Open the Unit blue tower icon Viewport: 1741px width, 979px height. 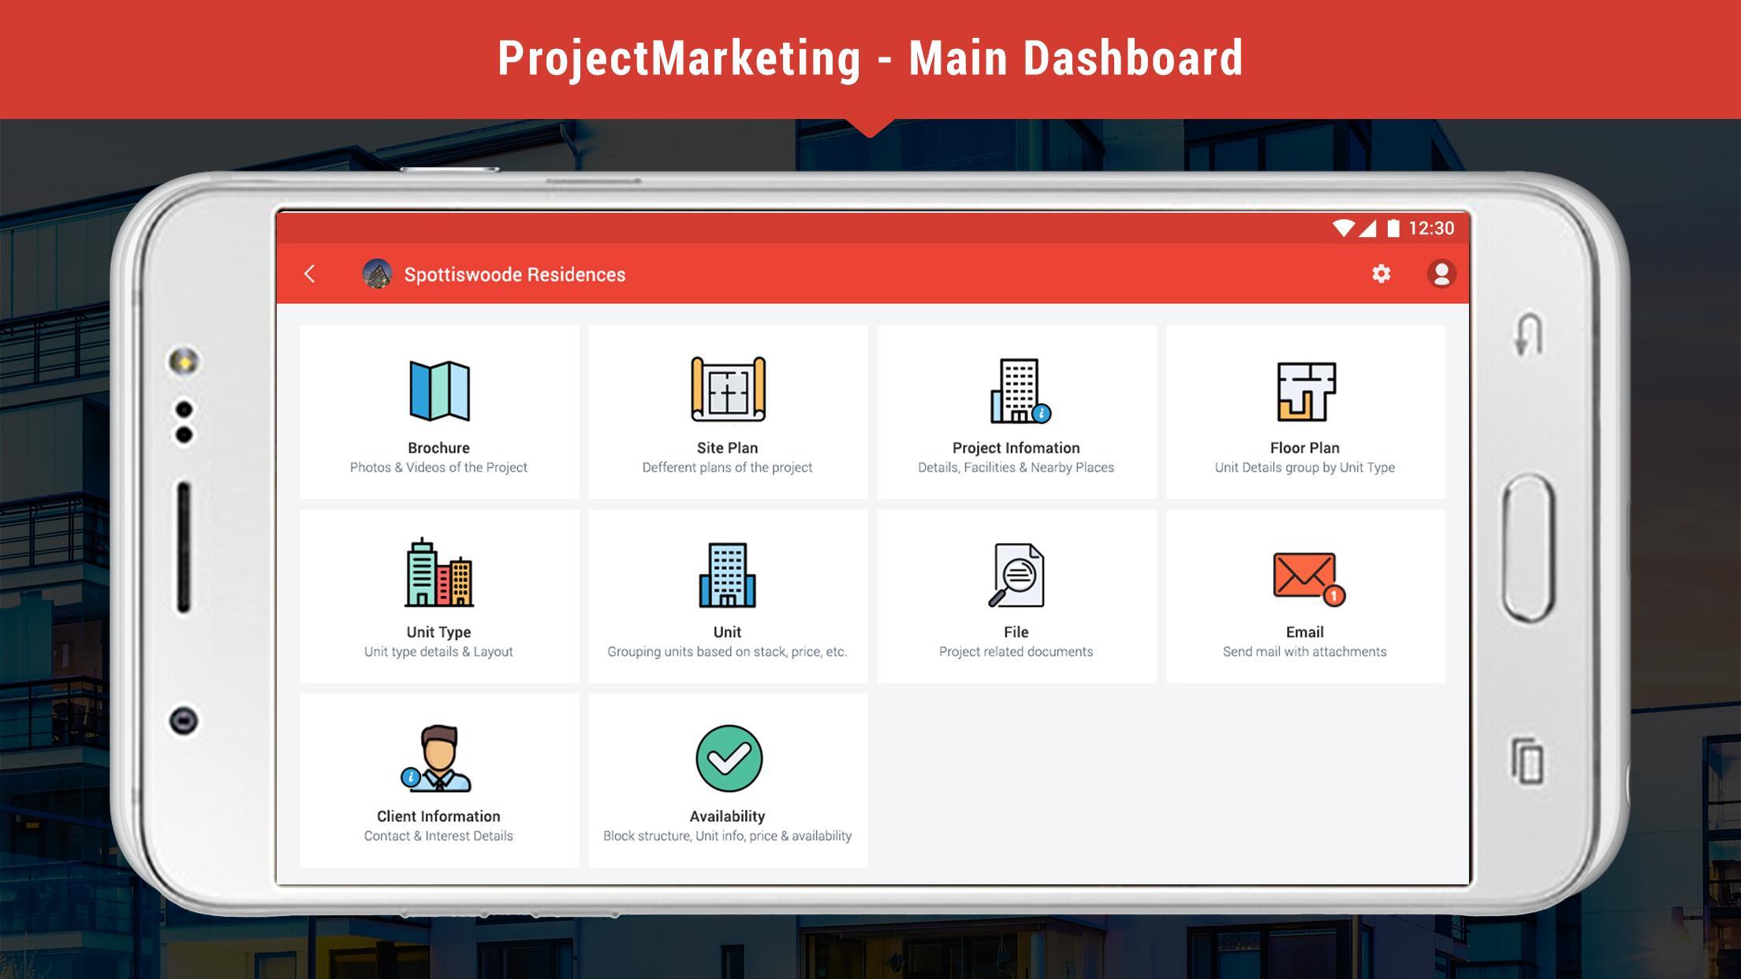tap(727, 575)
